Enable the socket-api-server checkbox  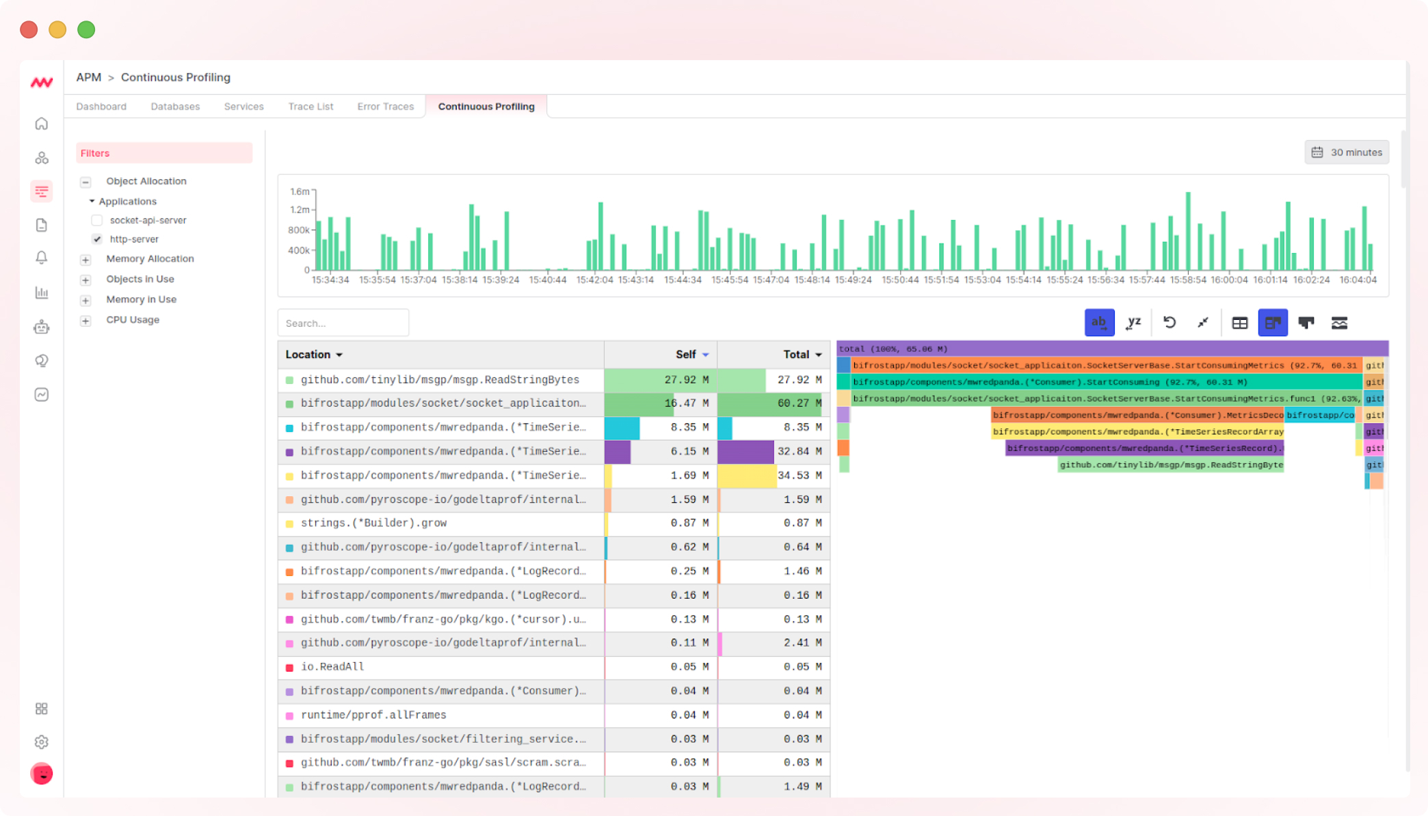point(97,220)
